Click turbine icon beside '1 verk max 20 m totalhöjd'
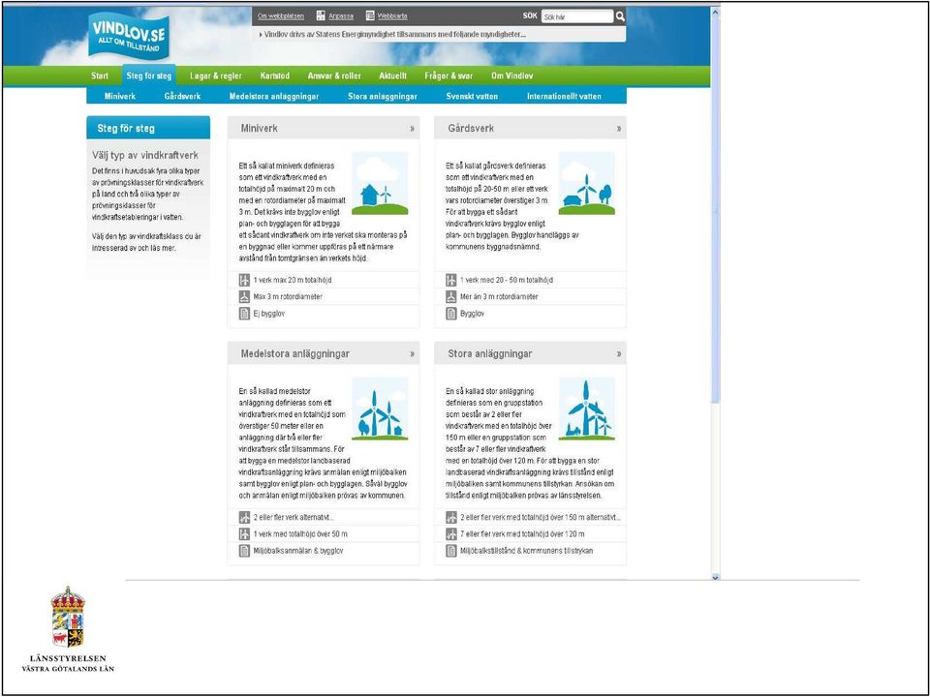930x697 pixels. coord(244,280)
